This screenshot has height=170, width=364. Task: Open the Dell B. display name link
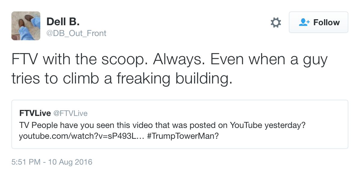tap(63, 22)
